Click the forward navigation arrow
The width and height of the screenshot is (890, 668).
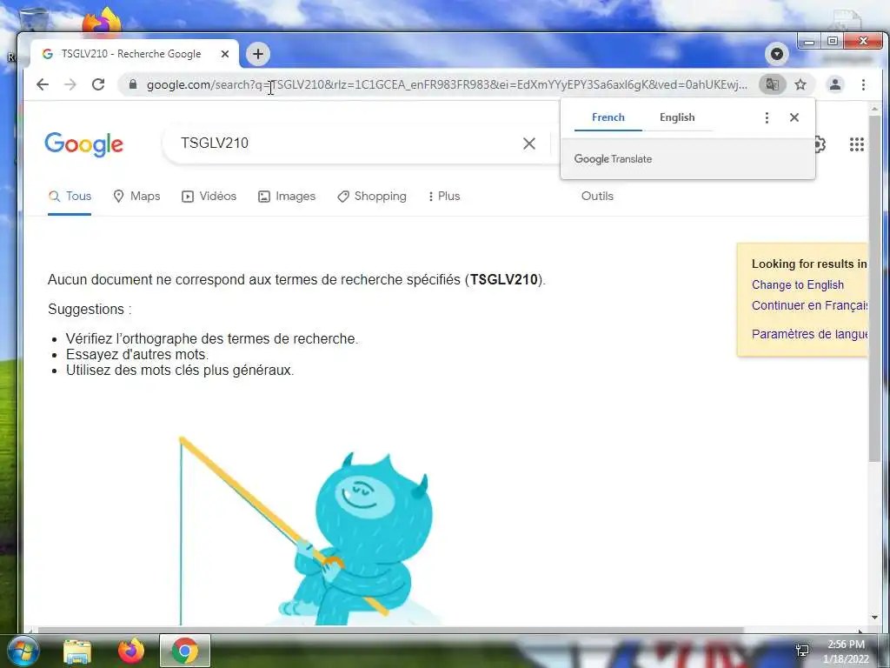70,84
